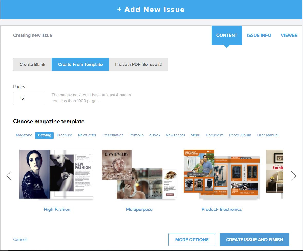Show next templates with right carousel arrow
This screenshot has height=251, width=303.
[x=293, y=176]
